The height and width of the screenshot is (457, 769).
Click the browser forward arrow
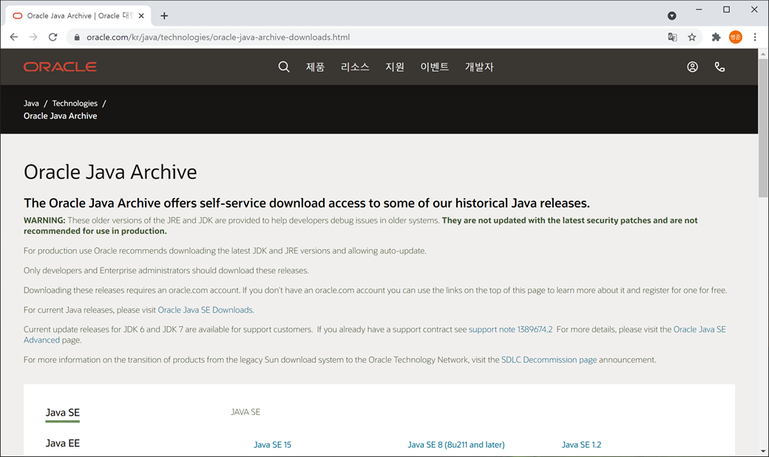[x=33, y=37]
